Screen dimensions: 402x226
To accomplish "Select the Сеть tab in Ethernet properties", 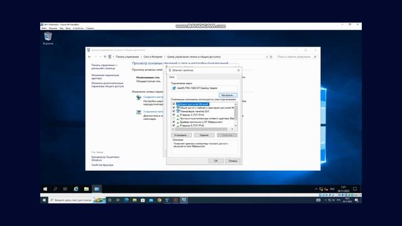I will (171, 77).
